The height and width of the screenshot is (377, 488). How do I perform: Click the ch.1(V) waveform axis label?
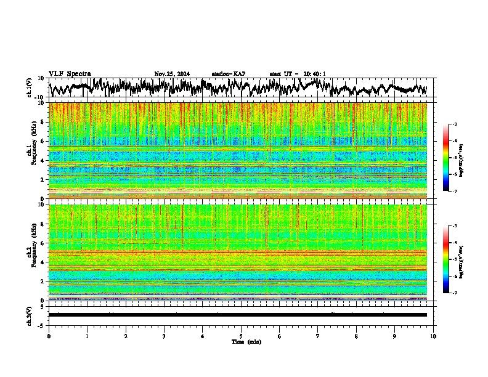(30, 87)
